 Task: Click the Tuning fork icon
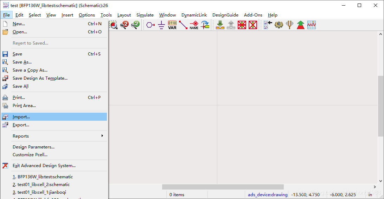289,25
